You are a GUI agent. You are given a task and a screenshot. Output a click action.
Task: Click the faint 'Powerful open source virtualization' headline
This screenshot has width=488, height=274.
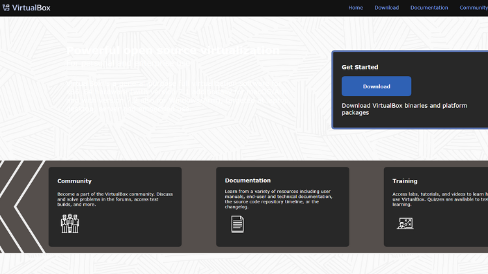173,50
